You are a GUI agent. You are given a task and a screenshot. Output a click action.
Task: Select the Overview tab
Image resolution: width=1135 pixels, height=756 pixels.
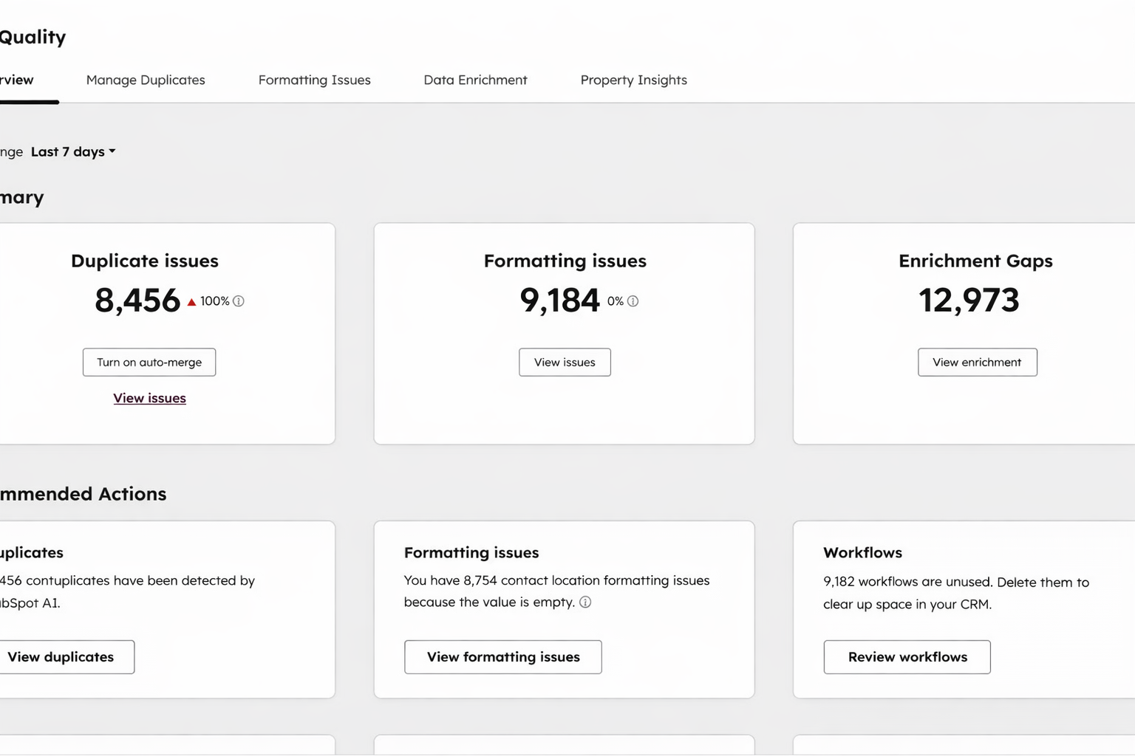18,80
